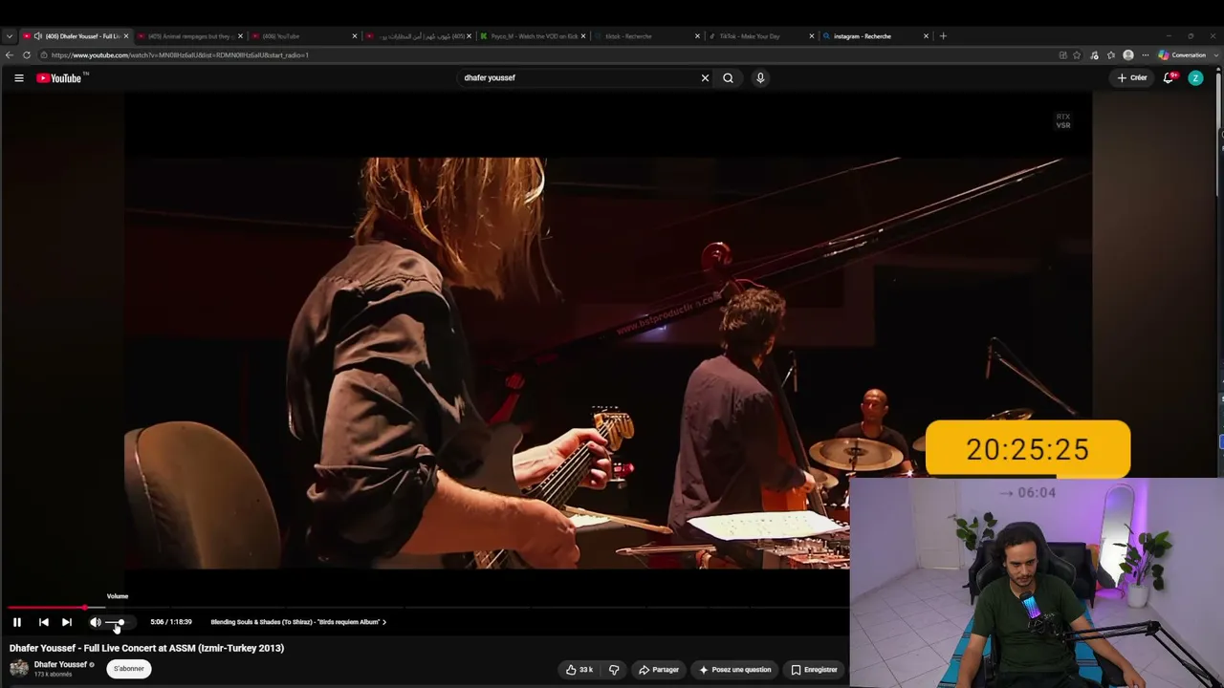Open YouTube notifications bell
This screenshot has height=688, width=1224.
tap(1169, 78)
